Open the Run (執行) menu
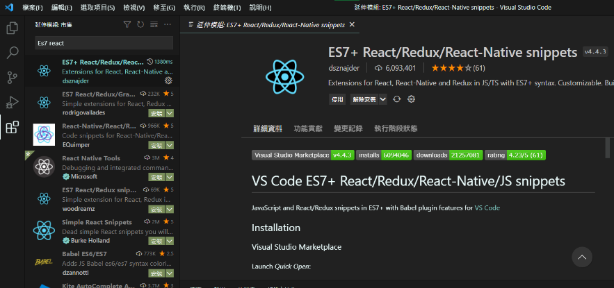Screen dimensions: 614x288 coord(194,8)
